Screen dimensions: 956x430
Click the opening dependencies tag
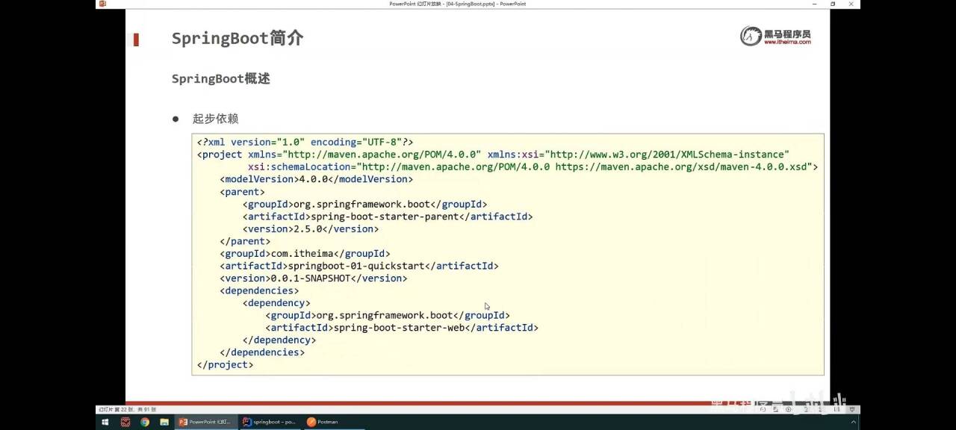click(x=259, y=290)
